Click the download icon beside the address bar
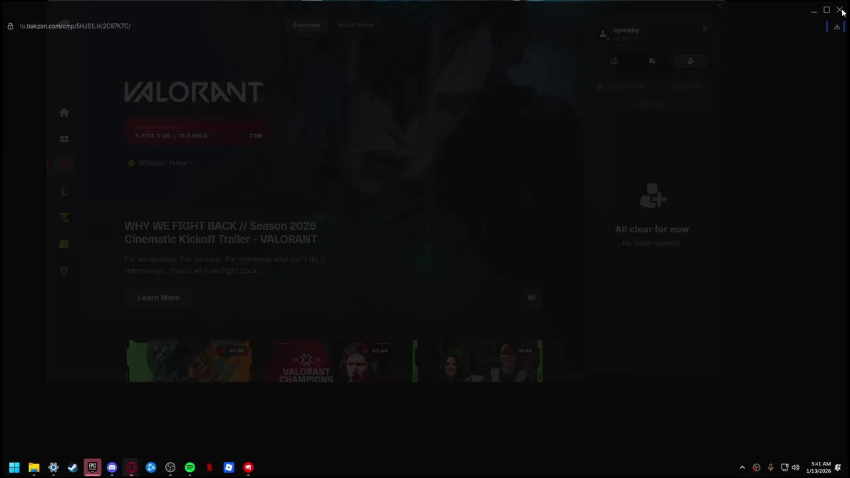 click(837, 27)
